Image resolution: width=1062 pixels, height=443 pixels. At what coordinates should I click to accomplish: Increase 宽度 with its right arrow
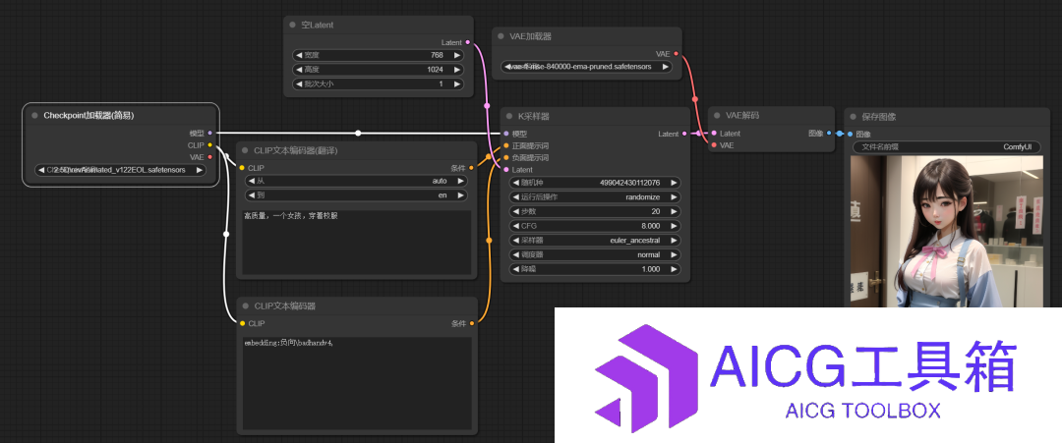click(x=457, y=55)
